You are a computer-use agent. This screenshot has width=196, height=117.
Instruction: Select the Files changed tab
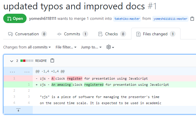[x=156, y=34]
